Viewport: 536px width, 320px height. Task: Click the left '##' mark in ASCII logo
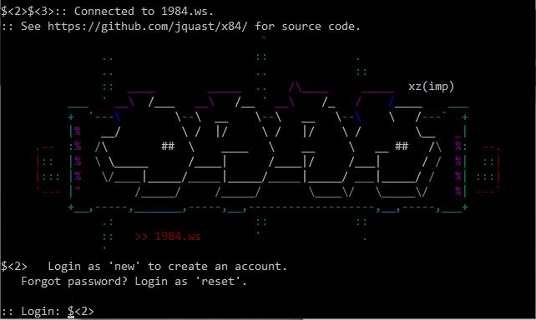[168, 146]
